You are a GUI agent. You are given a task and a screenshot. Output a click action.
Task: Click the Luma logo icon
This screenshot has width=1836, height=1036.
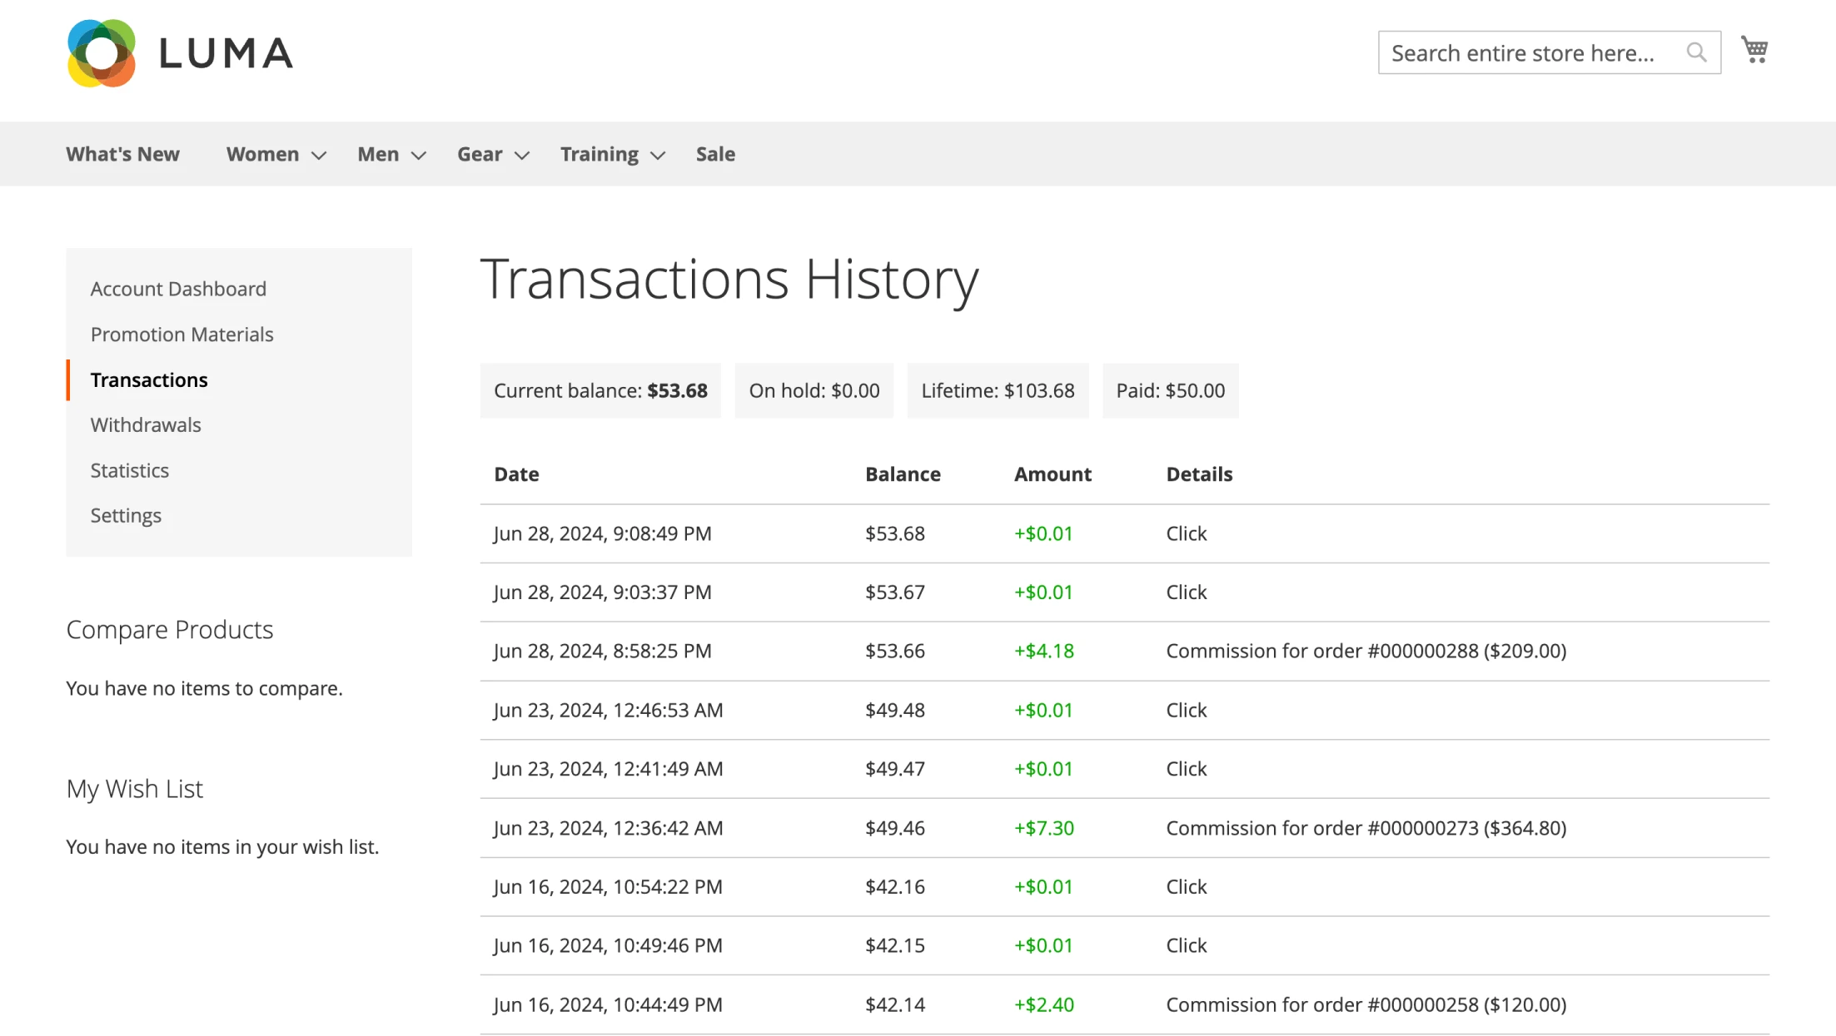click(x=101, y=53)
